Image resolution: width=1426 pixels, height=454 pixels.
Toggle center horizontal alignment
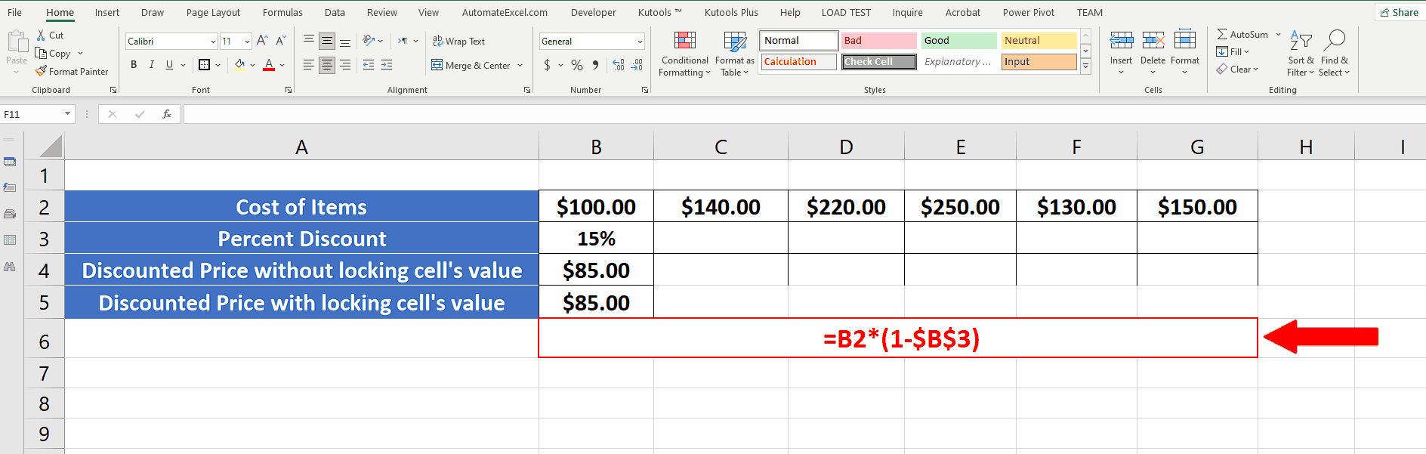coord(327,66)
